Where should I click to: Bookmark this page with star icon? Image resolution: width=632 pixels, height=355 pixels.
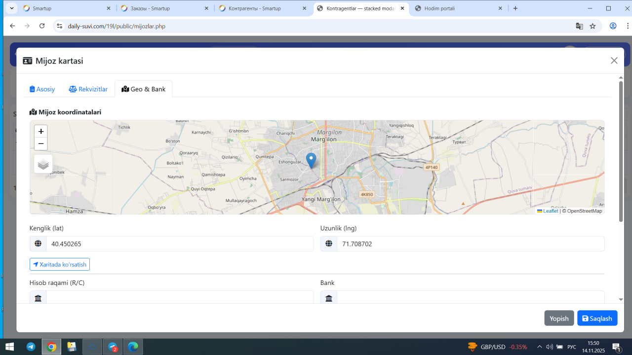tap(592, 26)
